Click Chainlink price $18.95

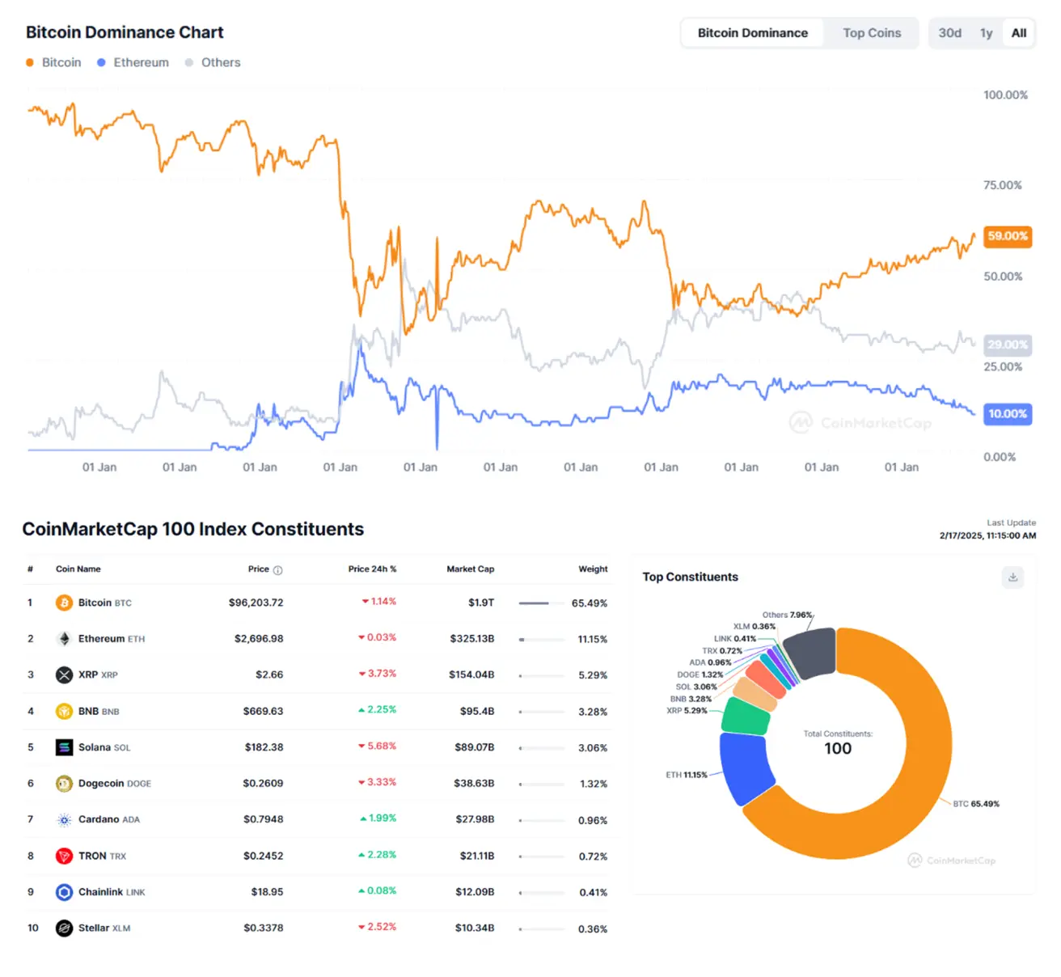(267, 892)
